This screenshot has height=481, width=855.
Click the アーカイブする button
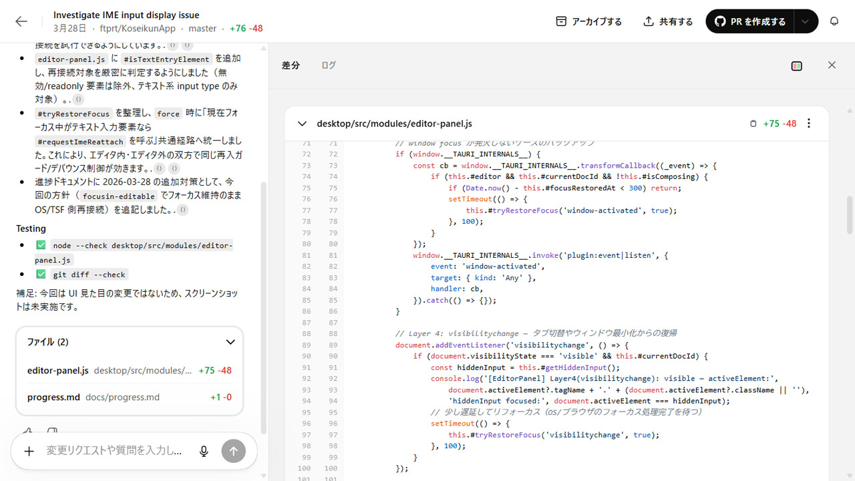tap(588, 21)
